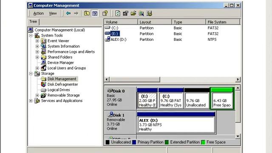Select the (C:) 9.76 GB FAT partition block
The width and height of the screenshot is (272, 153).
[x=171, y=99]
